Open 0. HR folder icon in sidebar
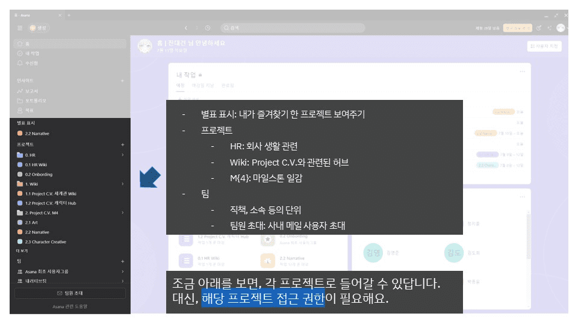Image resolution: width=578 pixels, height=325 pixels. pyautogui.click(x=20, y=155)
